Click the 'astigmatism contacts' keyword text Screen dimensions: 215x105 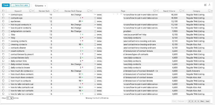point(21,31)
